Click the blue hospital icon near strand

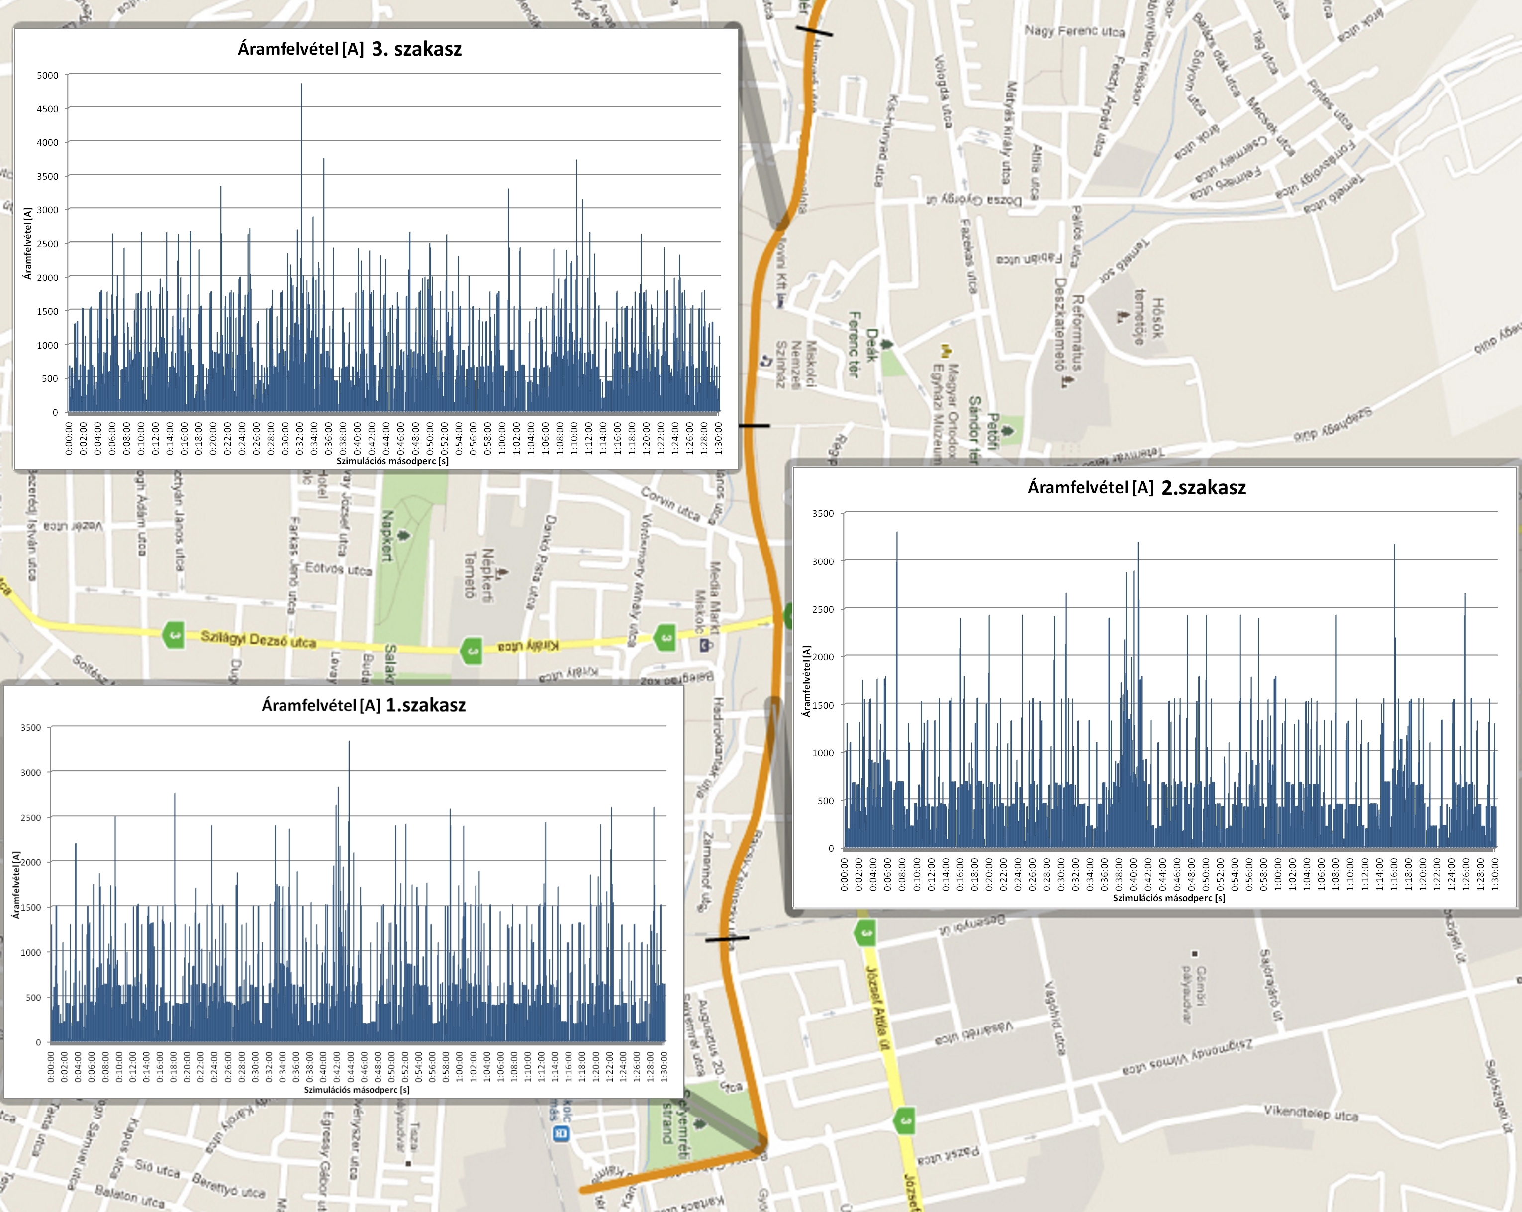point(561,1133)
